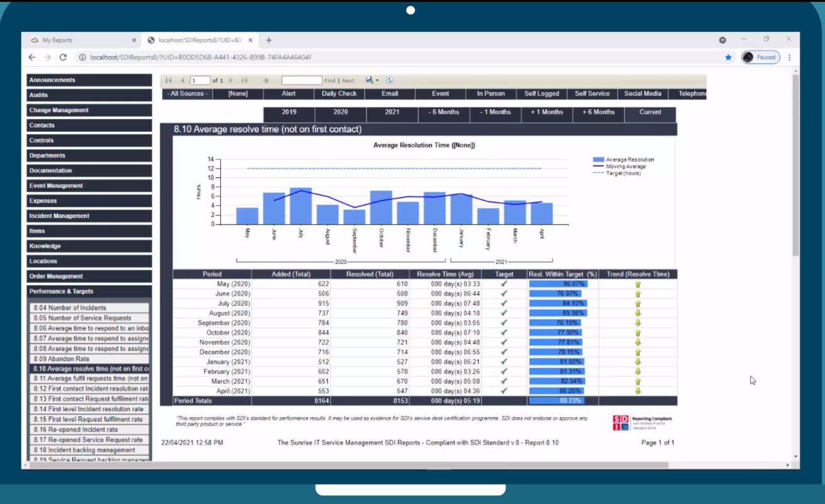
Task: Reload the browser page
Action: [x=63, y=57]
